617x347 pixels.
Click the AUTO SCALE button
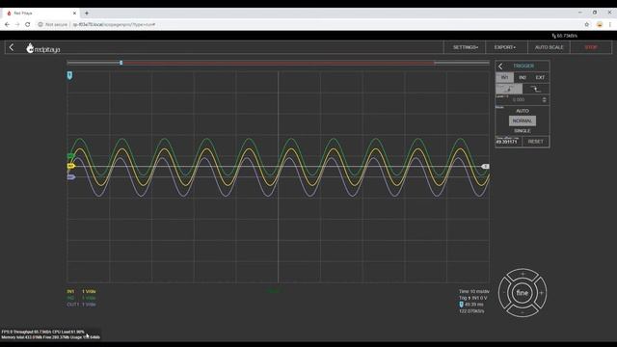tap(549, 47)
